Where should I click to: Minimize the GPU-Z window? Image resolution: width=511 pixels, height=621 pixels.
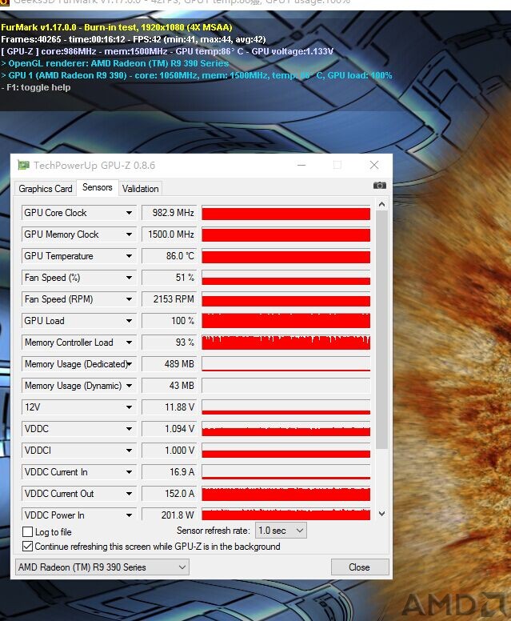301,165
